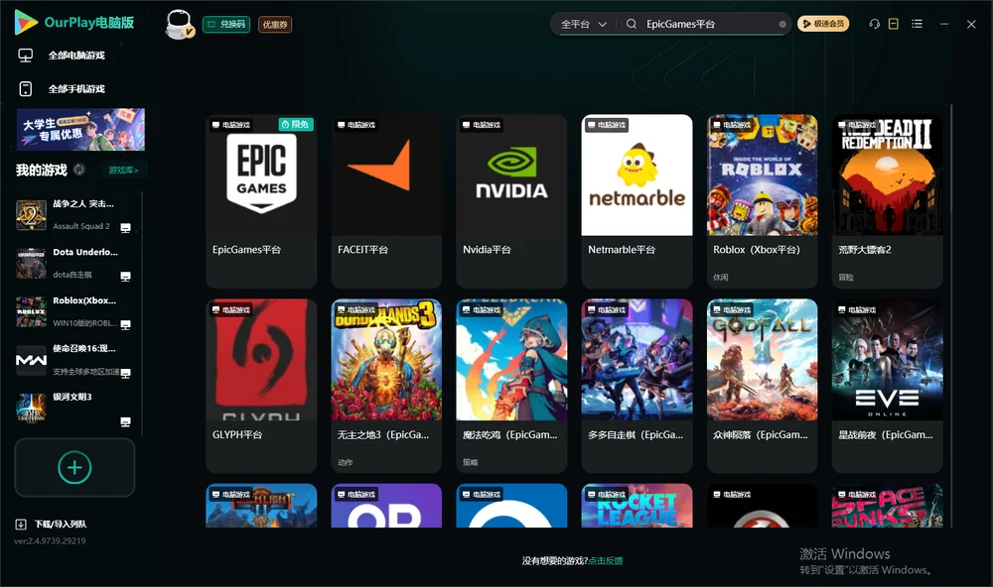The image size is (993, 587).
Task: Open the Roblox (Xbox平台) card
Action: 762,201
